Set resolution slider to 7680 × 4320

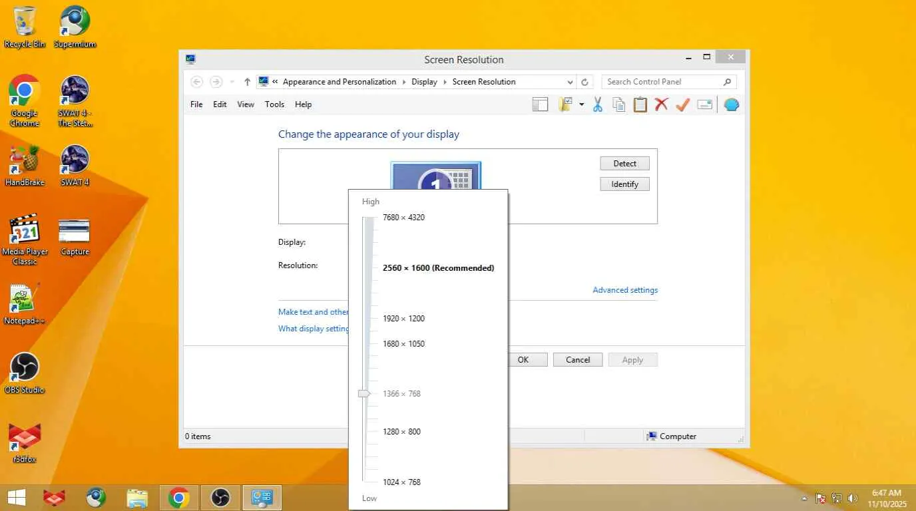(x=403, y=218)
